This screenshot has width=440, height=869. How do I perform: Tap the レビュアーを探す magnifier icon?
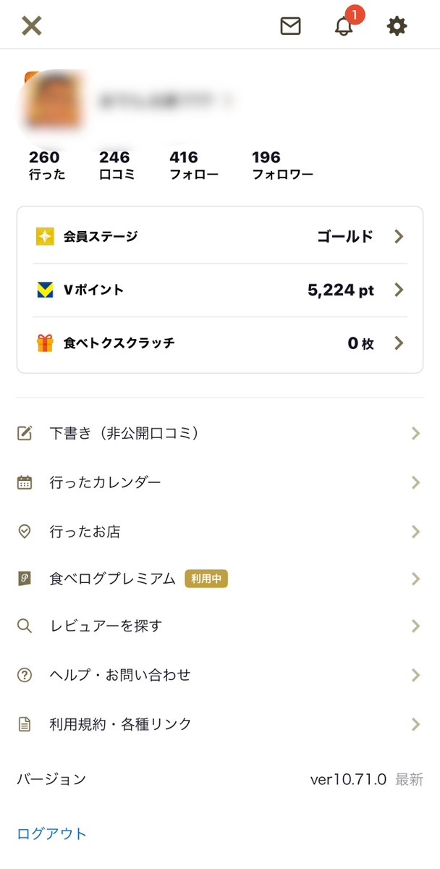25,626
